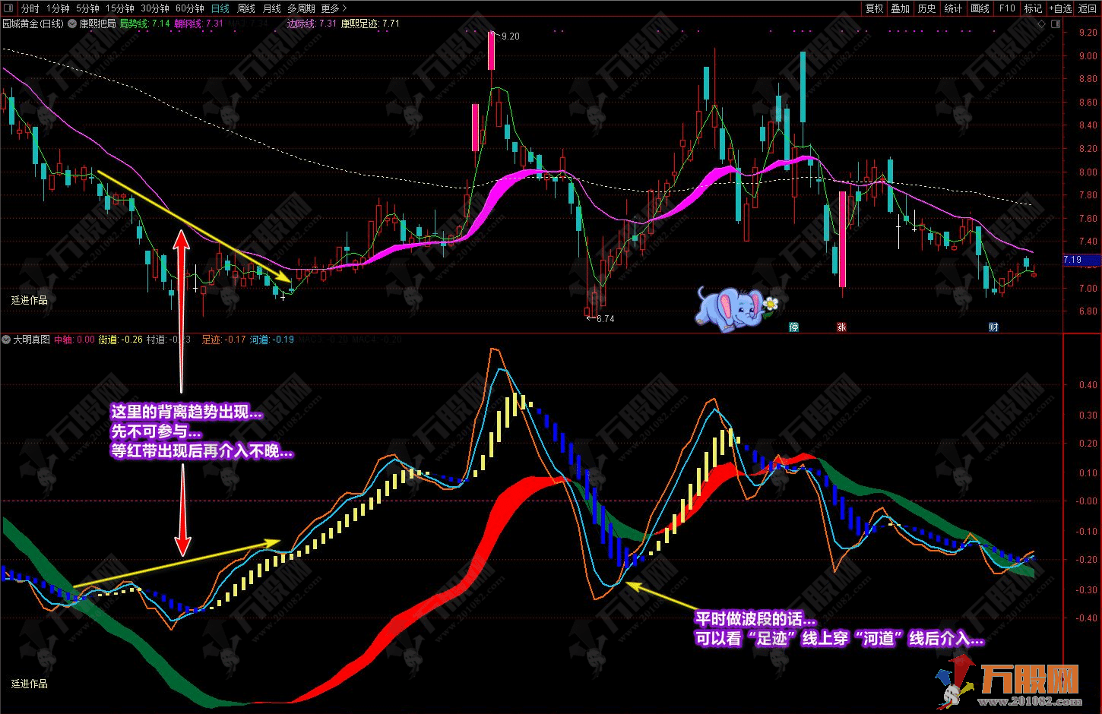Click the 6.74 low price label

605,318
